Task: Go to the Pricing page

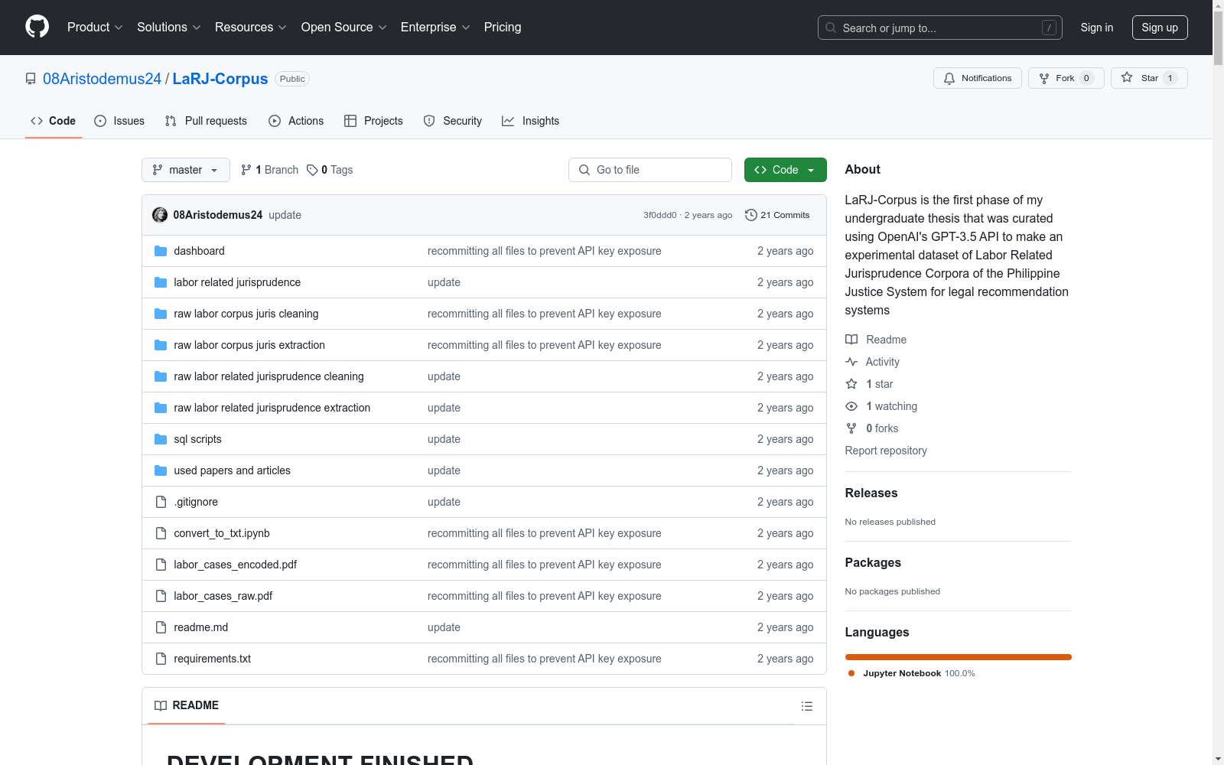Action: tap(503, 27)
